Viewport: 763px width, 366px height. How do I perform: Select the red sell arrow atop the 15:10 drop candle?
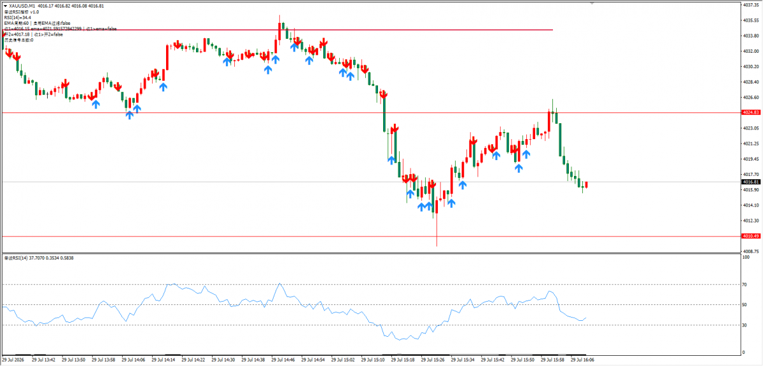(x=384, y=94)
